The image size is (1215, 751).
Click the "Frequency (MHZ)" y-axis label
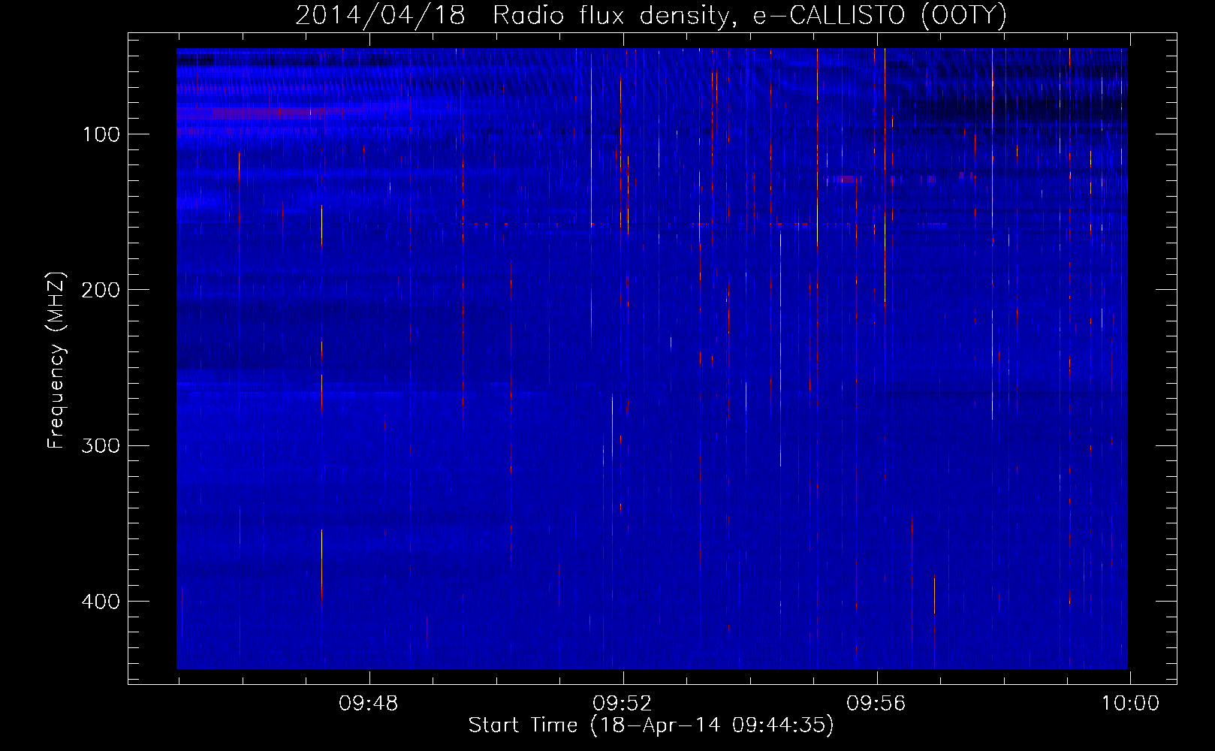56,360
